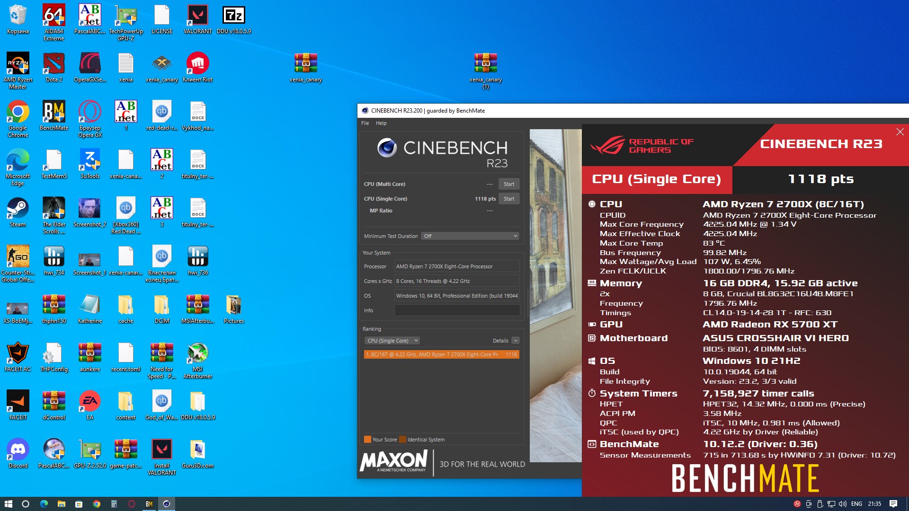
Task: Launch the VALORANT desktop shortcut
Action: 197,19
